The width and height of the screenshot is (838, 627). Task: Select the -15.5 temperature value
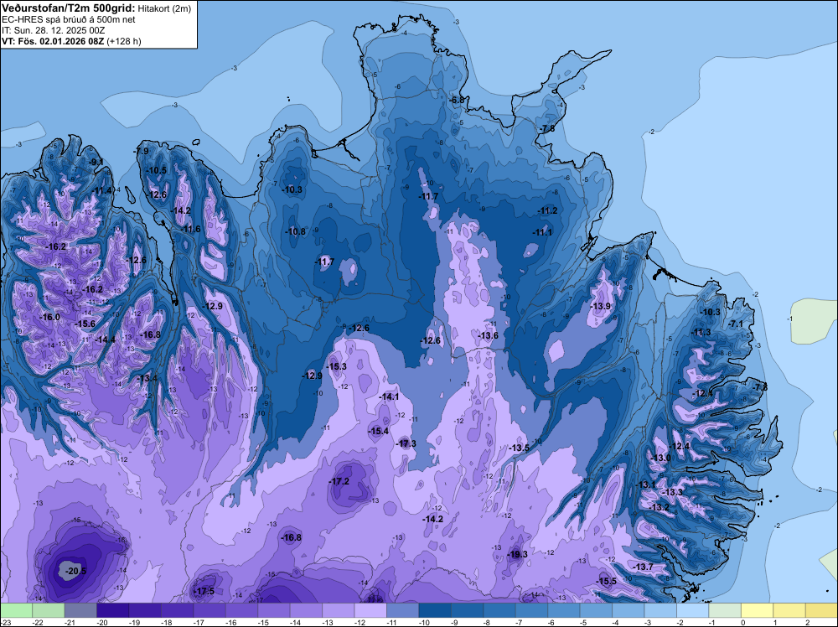coord(607,581)
